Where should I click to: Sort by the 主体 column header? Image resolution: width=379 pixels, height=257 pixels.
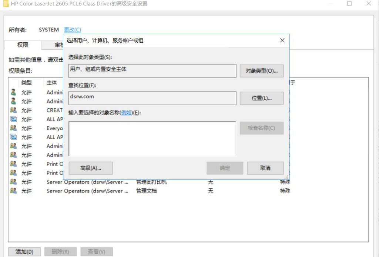(52, 83)
